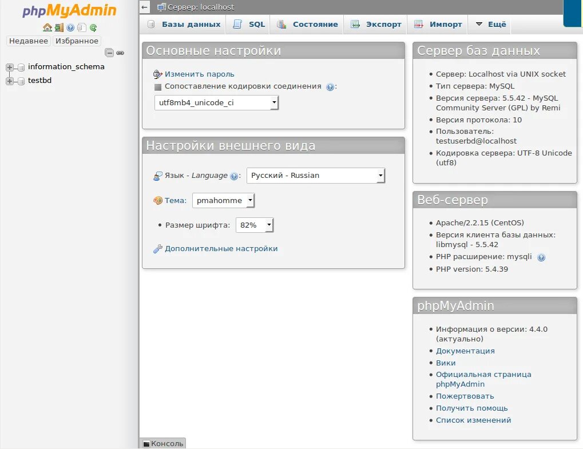Click the console icon at the bottom
Viewport: 583px width, 449px height.
click(x=146, y=444)
